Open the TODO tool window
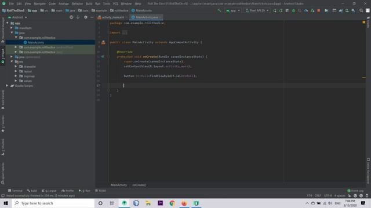The height and width of the screenshot is (208, 371). tap(101, 191)
